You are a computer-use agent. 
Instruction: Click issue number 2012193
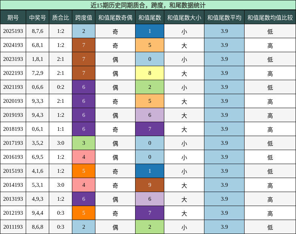[x=13, y=213]
